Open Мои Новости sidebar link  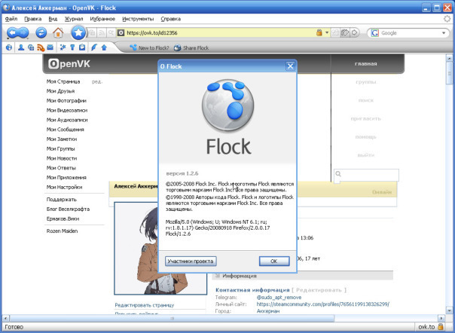tap(62, 158)
